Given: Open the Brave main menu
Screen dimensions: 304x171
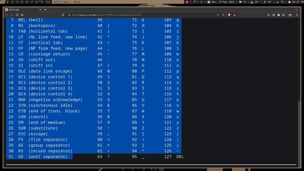Looking at the screenshot, I should tap(297, 15).
